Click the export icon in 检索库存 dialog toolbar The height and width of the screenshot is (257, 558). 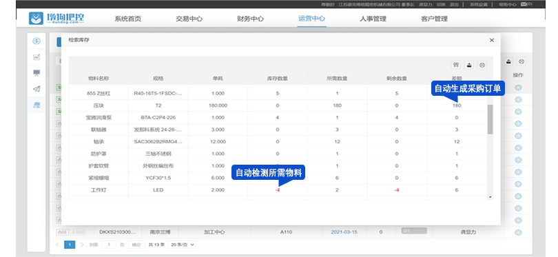pyautogui.click(x=469, y=65)
